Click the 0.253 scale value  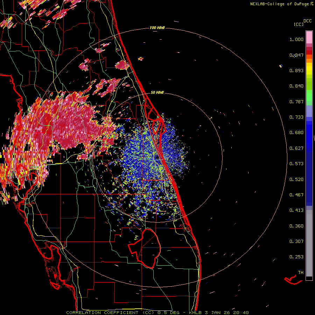pyautogui.click(x=296, y=257)
